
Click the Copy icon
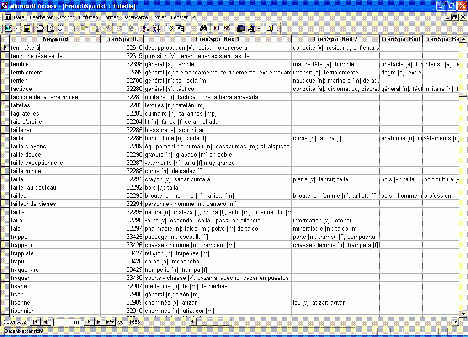tap(85, 28)
